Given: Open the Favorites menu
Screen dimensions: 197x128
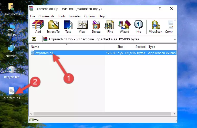Looking at the screenshot, I should (75, 16).
